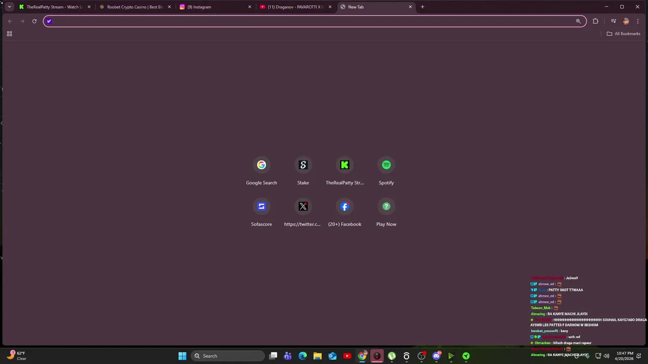The height and width of the screenshot is (364, 648).
Task: Open Chrome three-dot menu
Action: [x=638, y=21]
